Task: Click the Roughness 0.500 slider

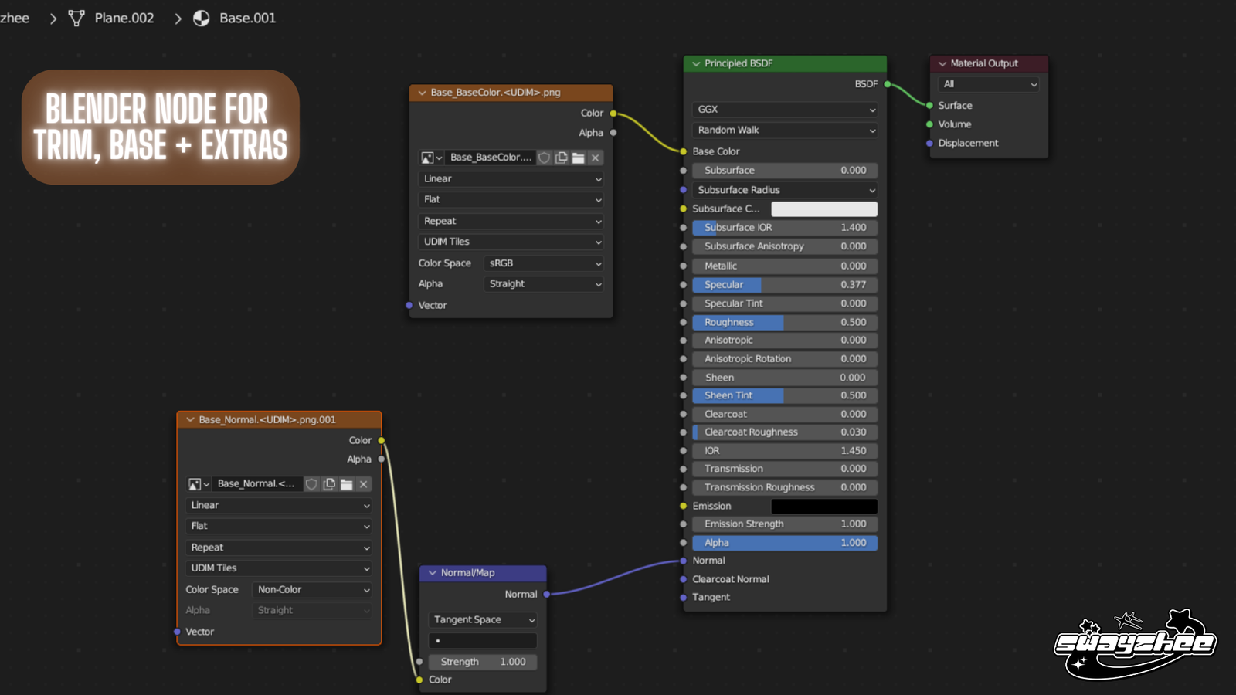Action: [x=785, y=323]
